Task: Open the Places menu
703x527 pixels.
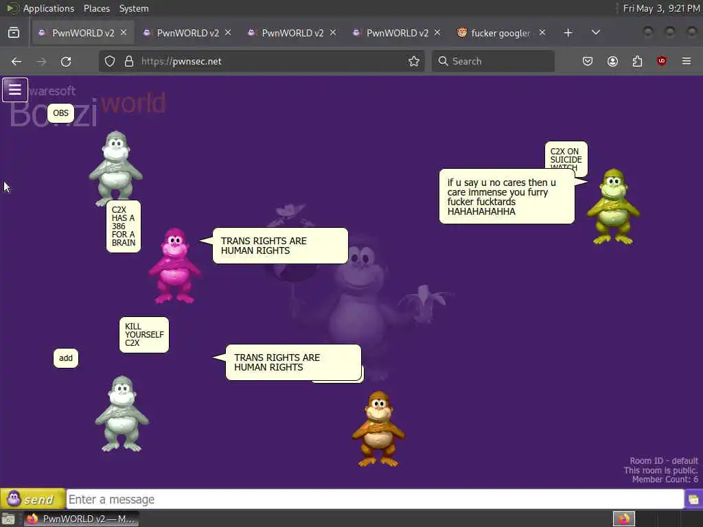Action: (97, 8)
